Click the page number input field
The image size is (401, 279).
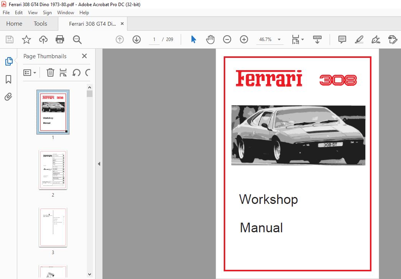point(154,39)
